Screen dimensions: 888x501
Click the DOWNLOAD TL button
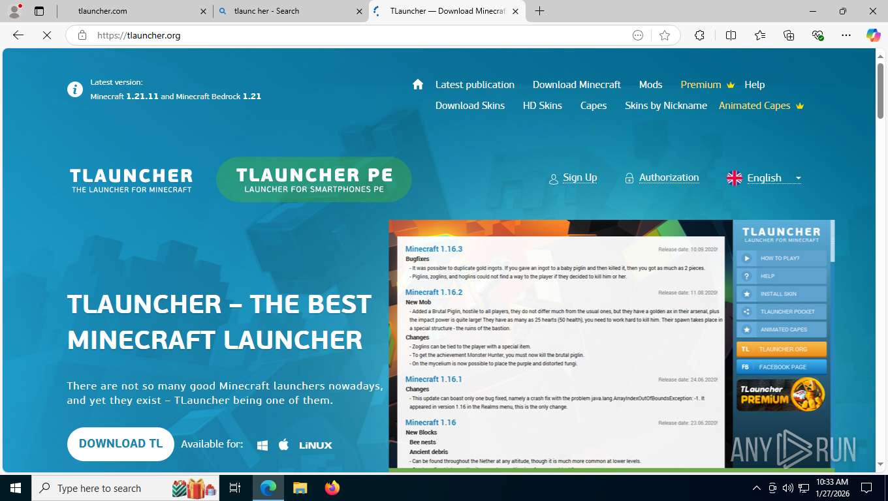click(121, 444)
